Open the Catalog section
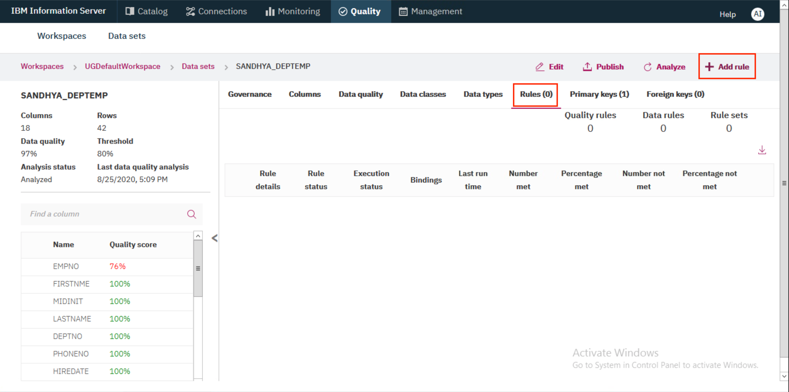The width and height of the screenshot is (789, 392). [x=146, y=11]
